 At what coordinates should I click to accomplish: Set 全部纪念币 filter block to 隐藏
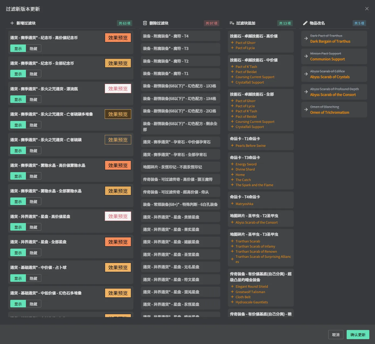tap(33, 74)
